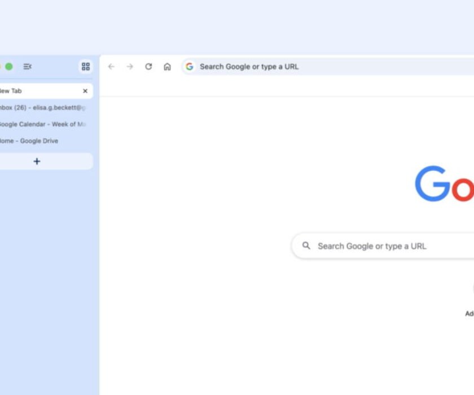This screenshot has height=395, width=474.
Task: Click the Google G favicon in address bar
Action: [x=189, y=66]
